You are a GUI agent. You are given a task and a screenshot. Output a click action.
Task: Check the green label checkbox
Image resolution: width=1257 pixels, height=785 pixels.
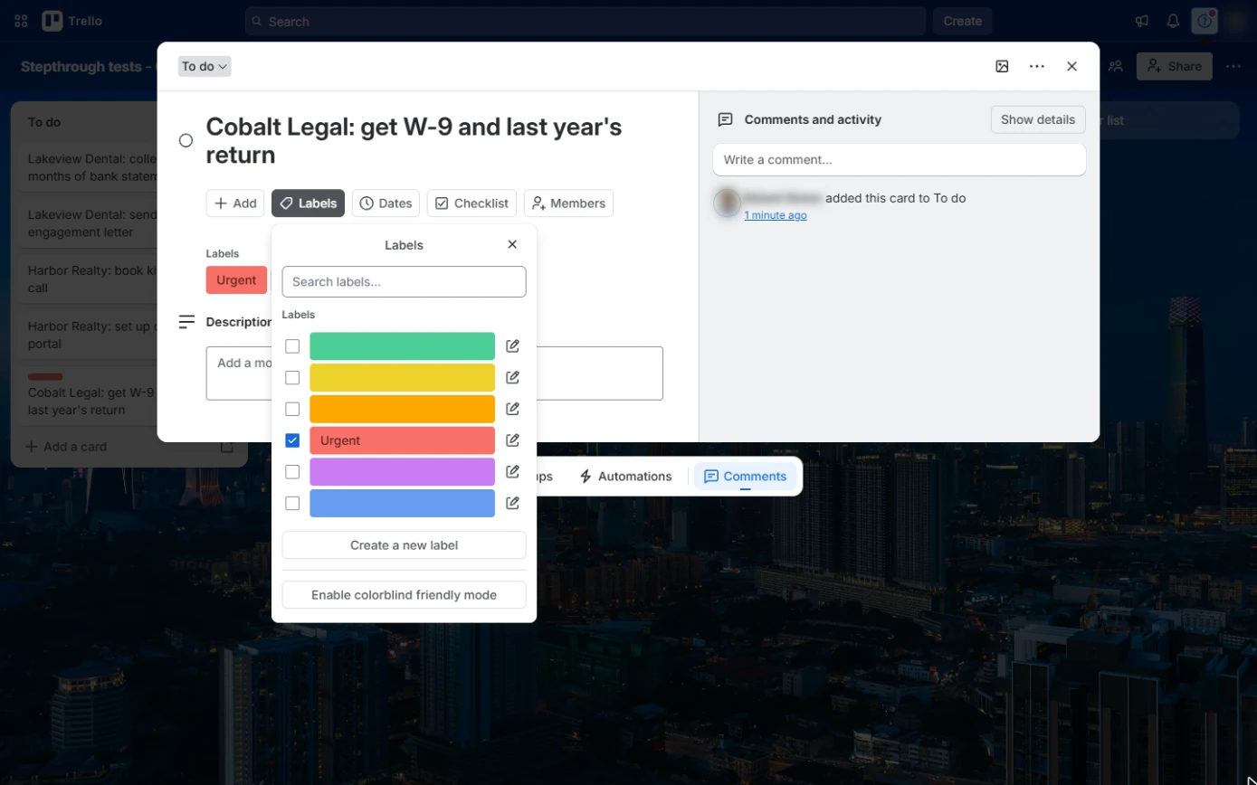click(292, 346)
